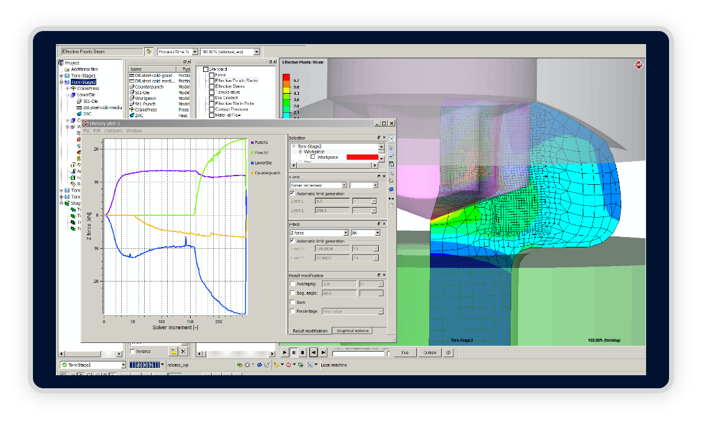Open the Window menu in History plot
The height and width of the screenshot is (423, 702).
134,131
